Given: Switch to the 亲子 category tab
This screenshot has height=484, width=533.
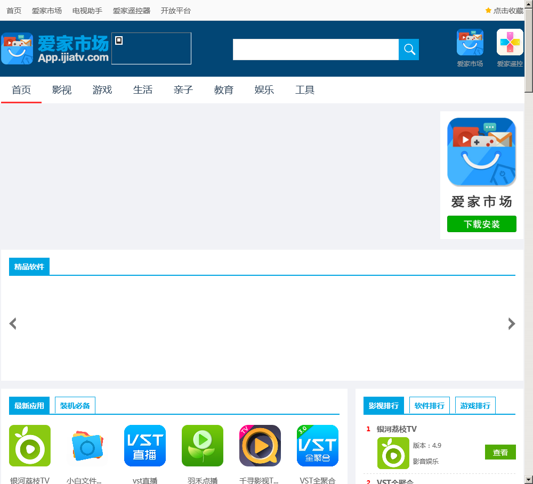Looking at the screenshot, I should [x=183, y=90].
